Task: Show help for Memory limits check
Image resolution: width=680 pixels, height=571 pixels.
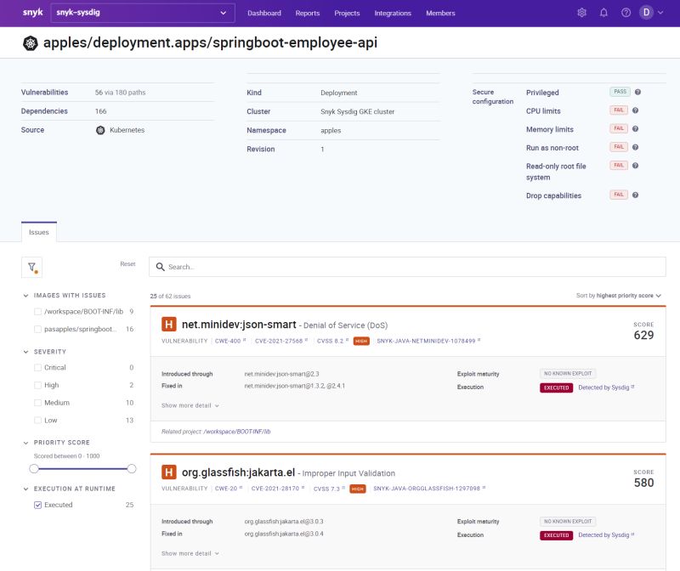Action: tap(635, 129)
